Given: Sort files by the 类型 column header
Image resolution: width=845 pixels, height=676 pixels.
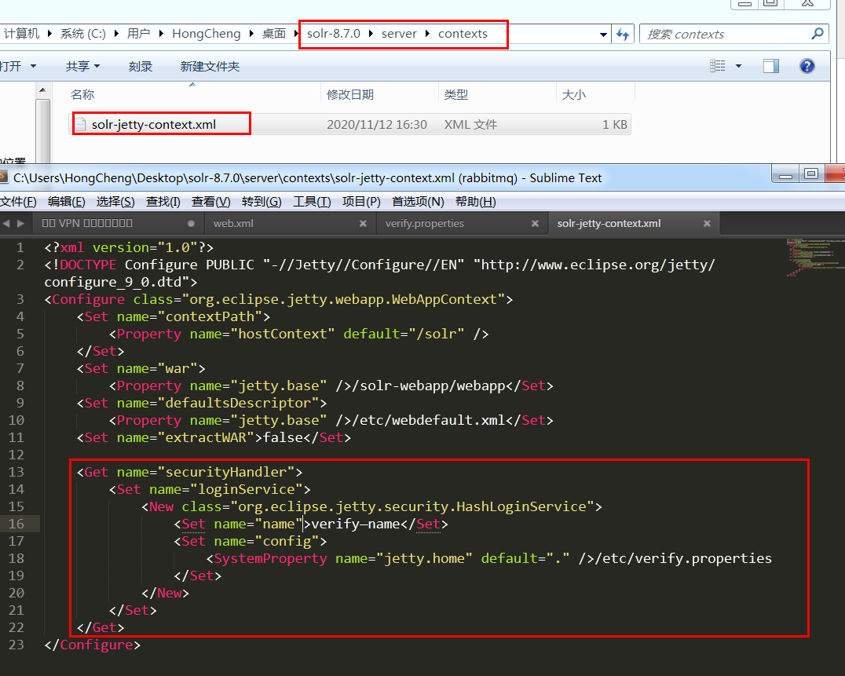Looking at the screenshot, I should [456, 95].
